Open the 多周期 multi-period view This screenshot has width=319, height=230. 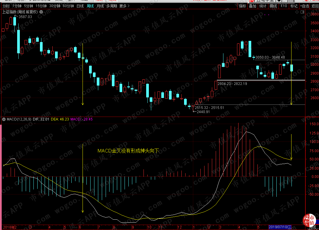(112, 6)
